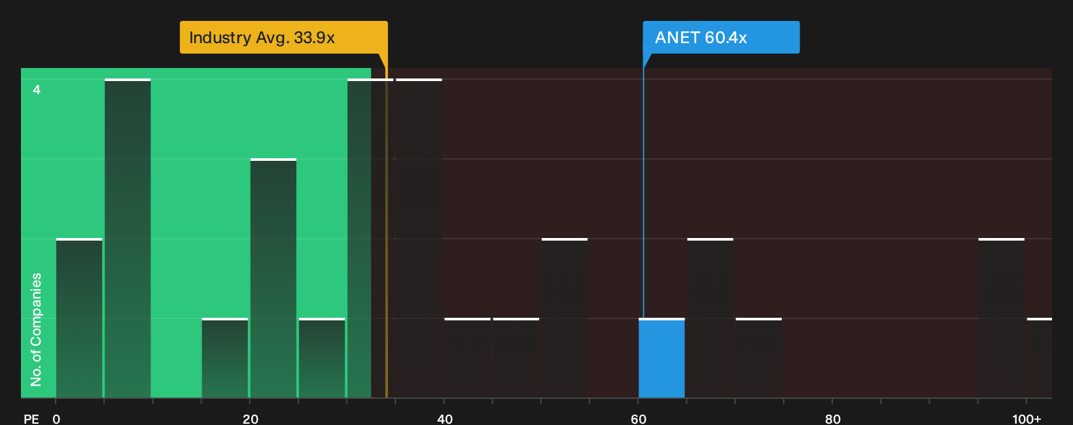This screenshot has width=1073, height=425.
Task: Click the 40 tick label on axis
Action: click(444, 418)
